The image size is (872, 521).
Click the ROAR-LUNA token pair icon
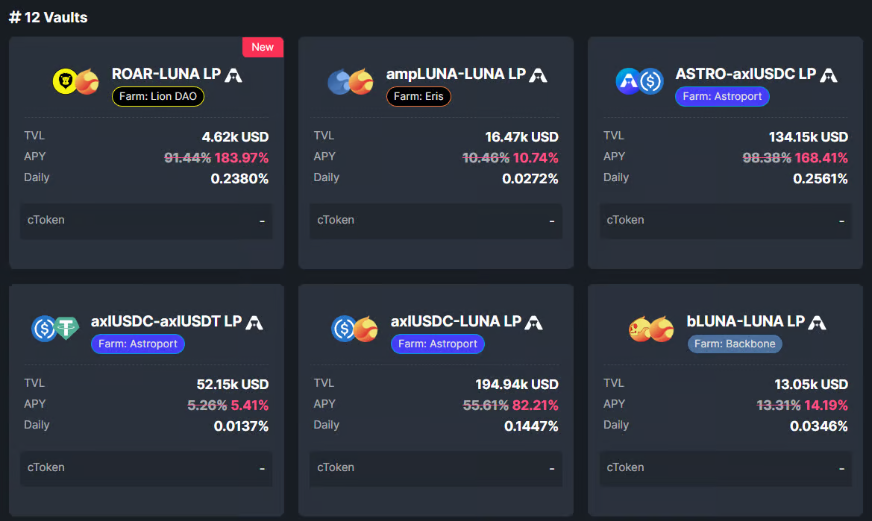[x=75, y=82]
